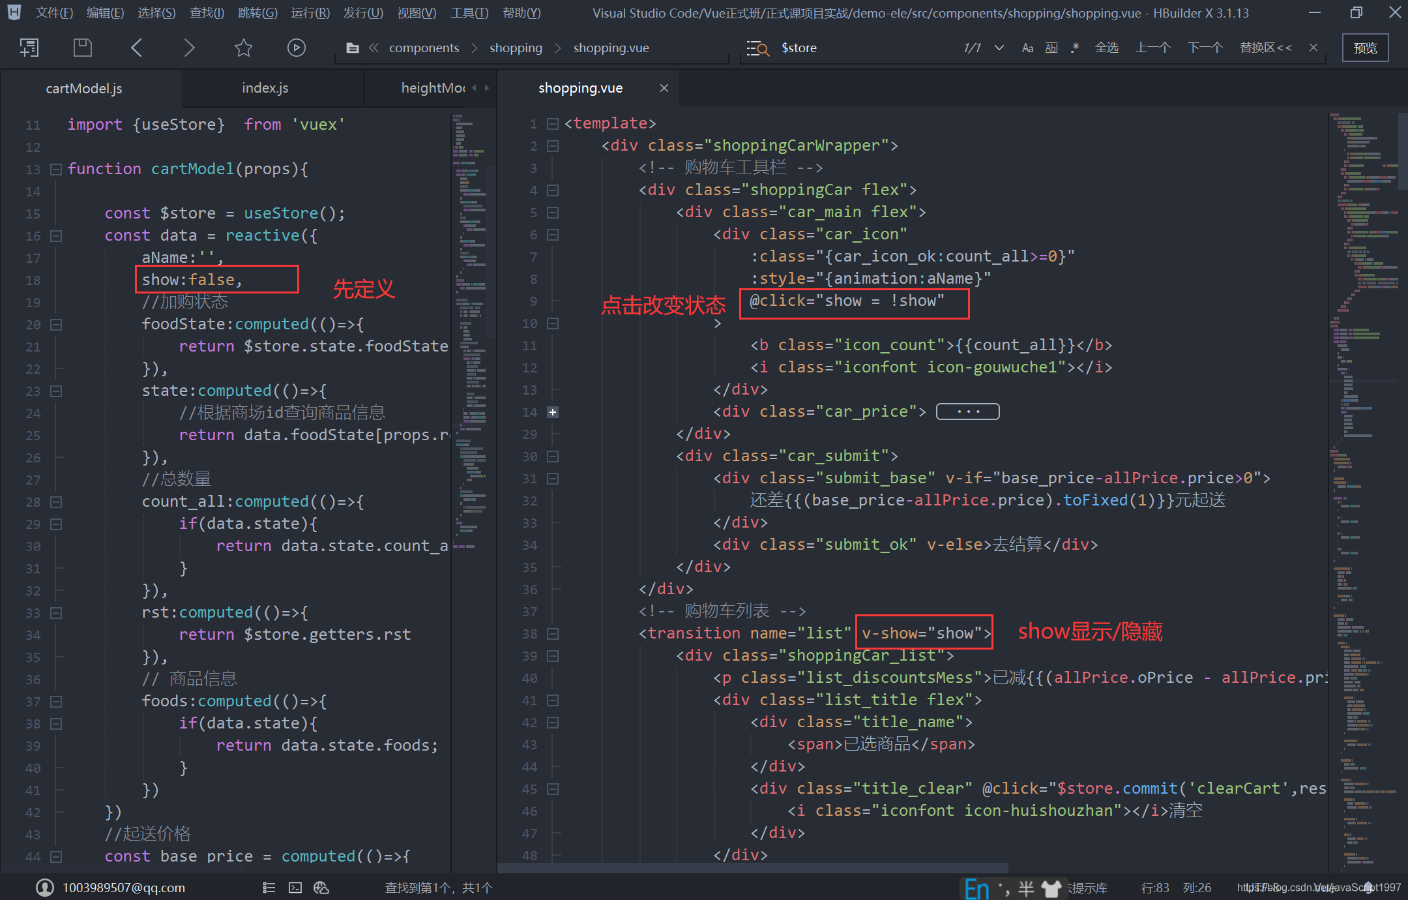Screen dimensions: 1408x900
Task: Collapse foodState computed at line 20
Action: click(x=56, y=325)
